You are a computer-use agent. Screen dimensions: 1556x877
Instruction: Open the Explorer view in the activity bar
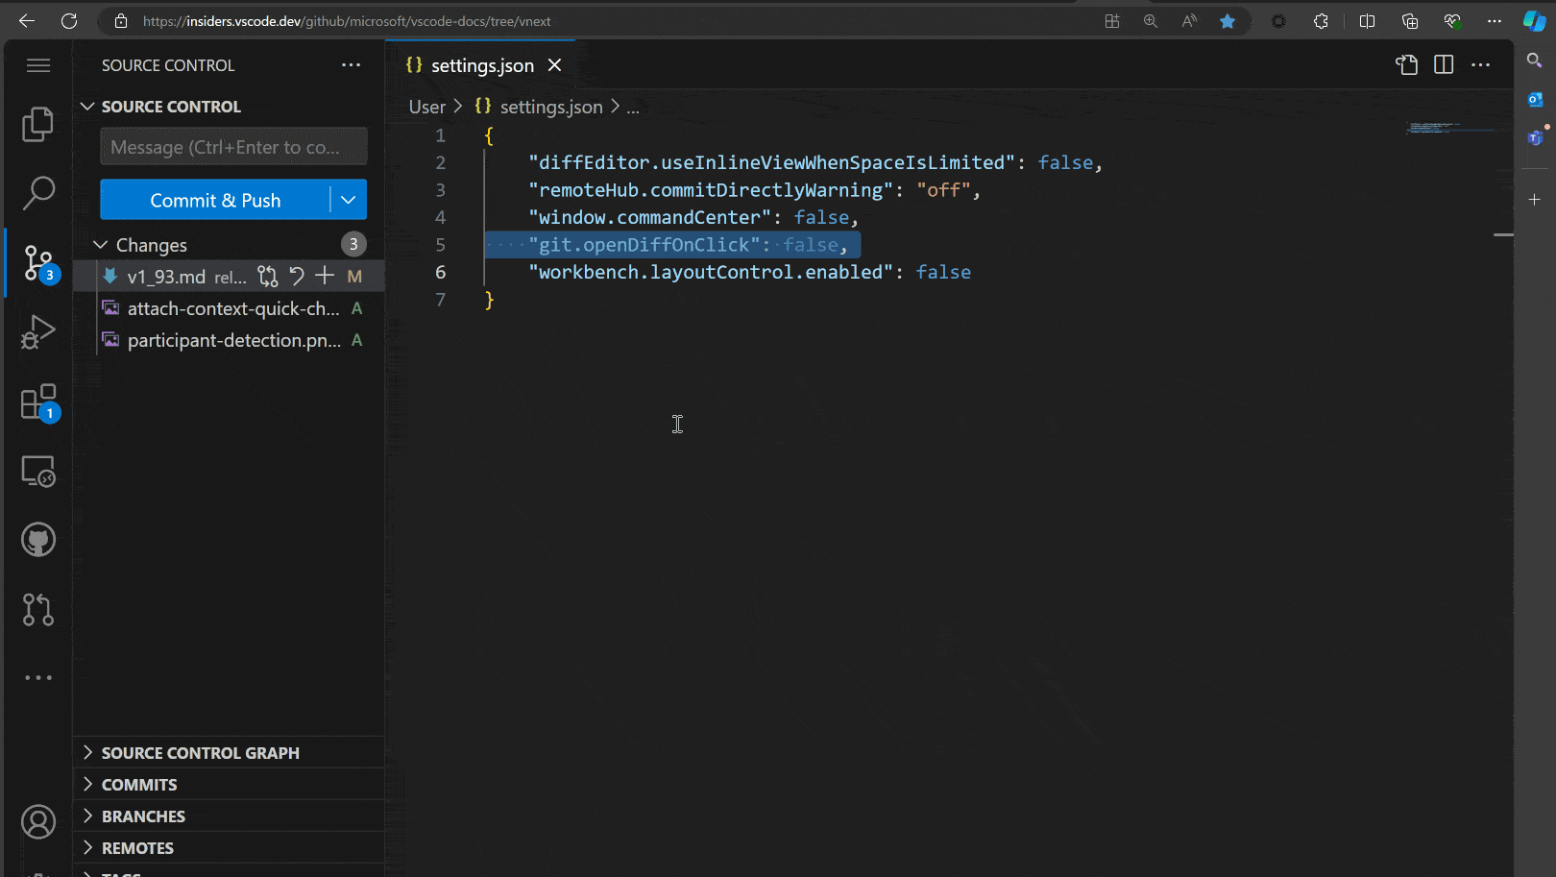(x=38, y=124)
